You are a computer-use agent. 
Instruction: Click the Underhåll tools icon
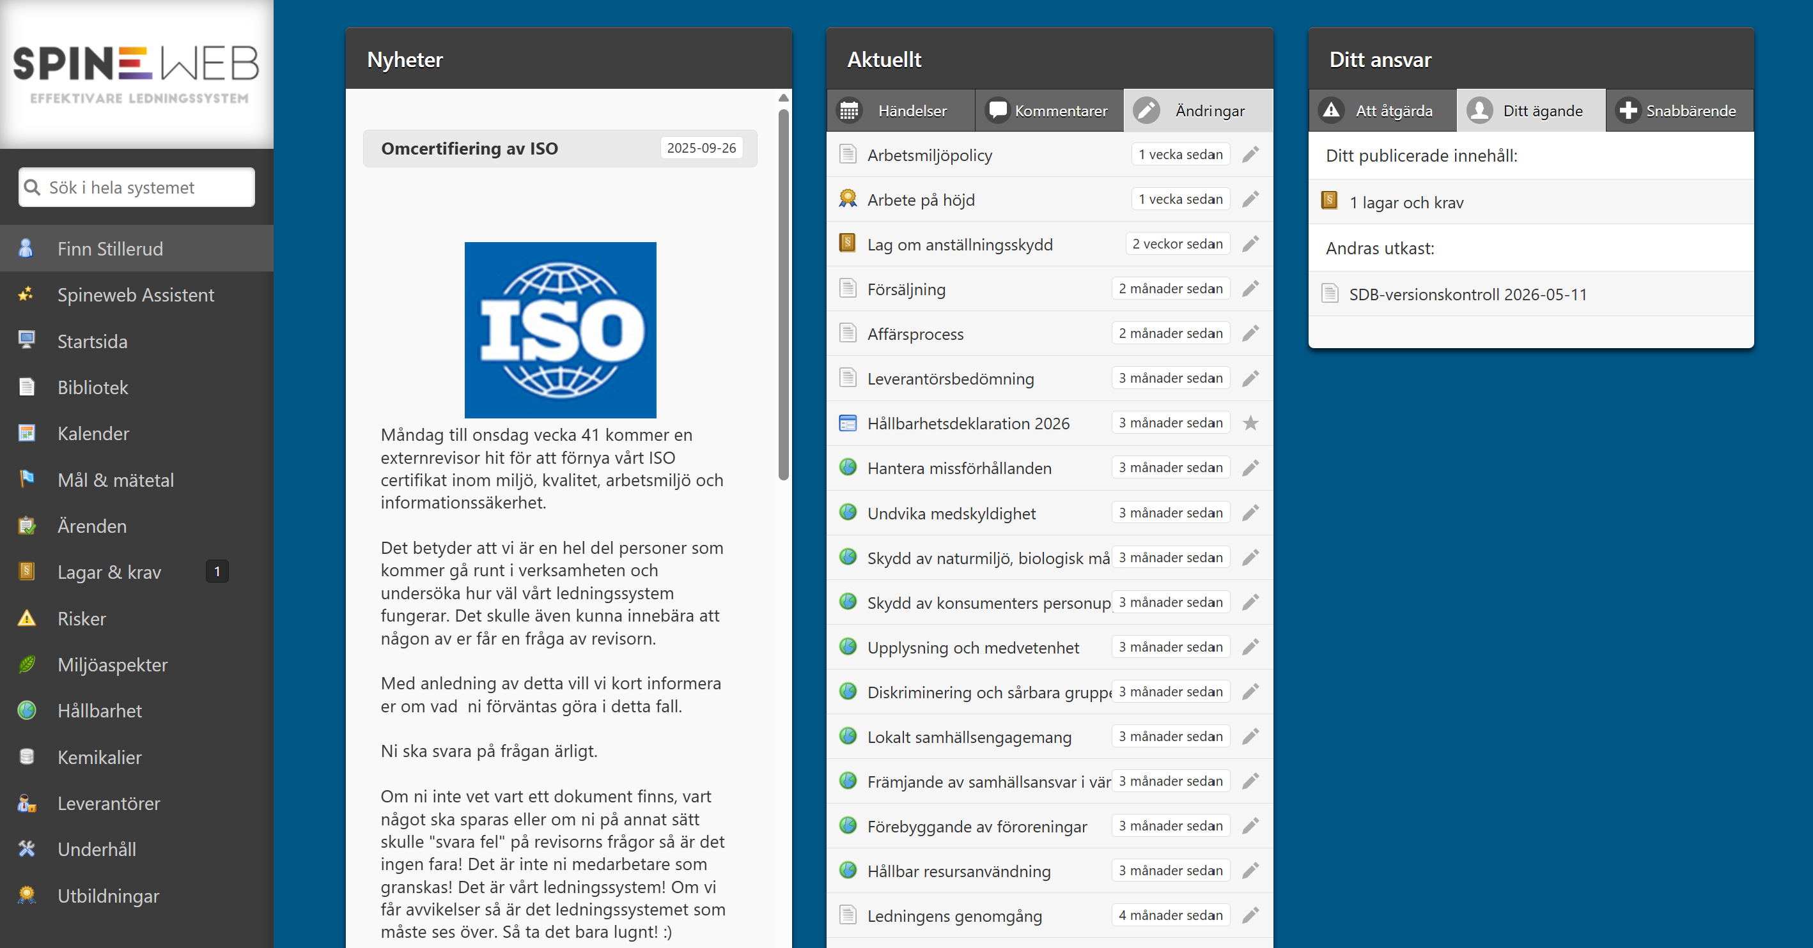26,849
